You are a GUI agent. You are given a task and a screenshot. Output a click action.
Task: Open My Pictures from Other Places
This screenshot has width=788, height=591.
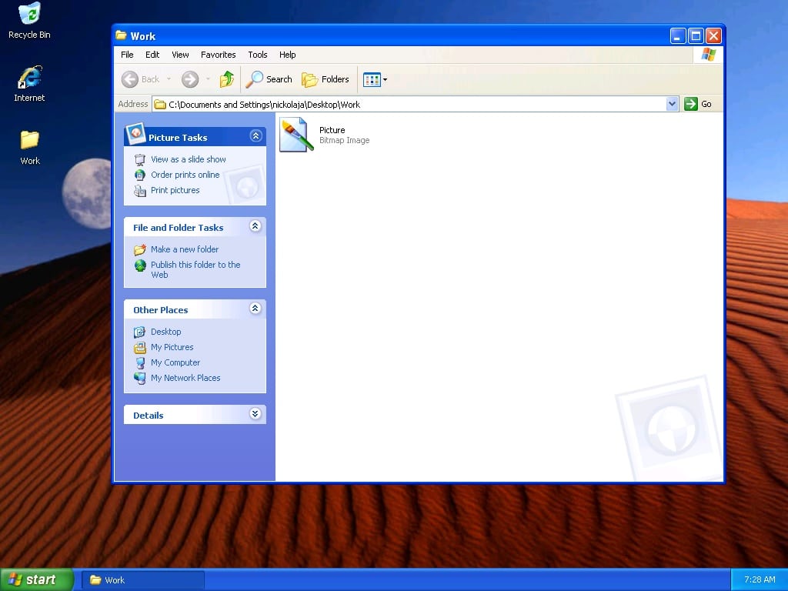172,347
